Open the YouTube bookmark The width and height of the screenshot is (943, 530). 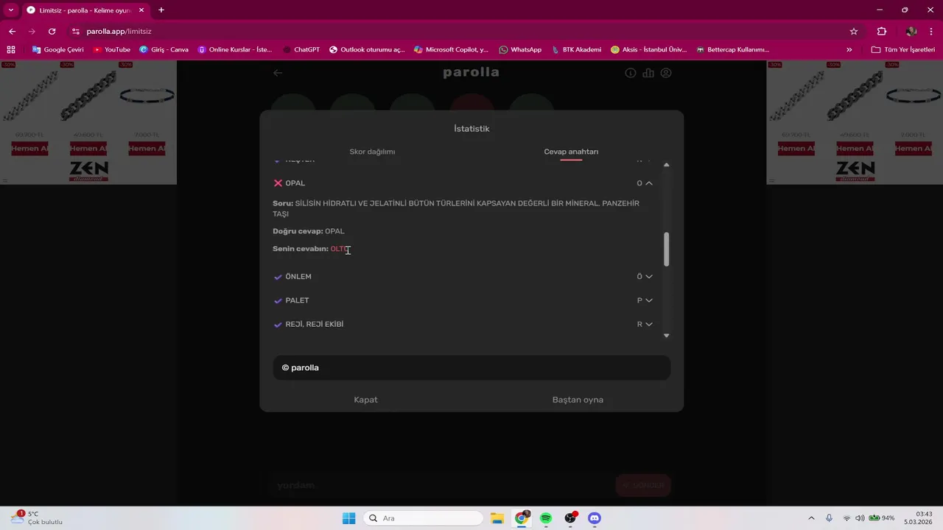[112, 49]
